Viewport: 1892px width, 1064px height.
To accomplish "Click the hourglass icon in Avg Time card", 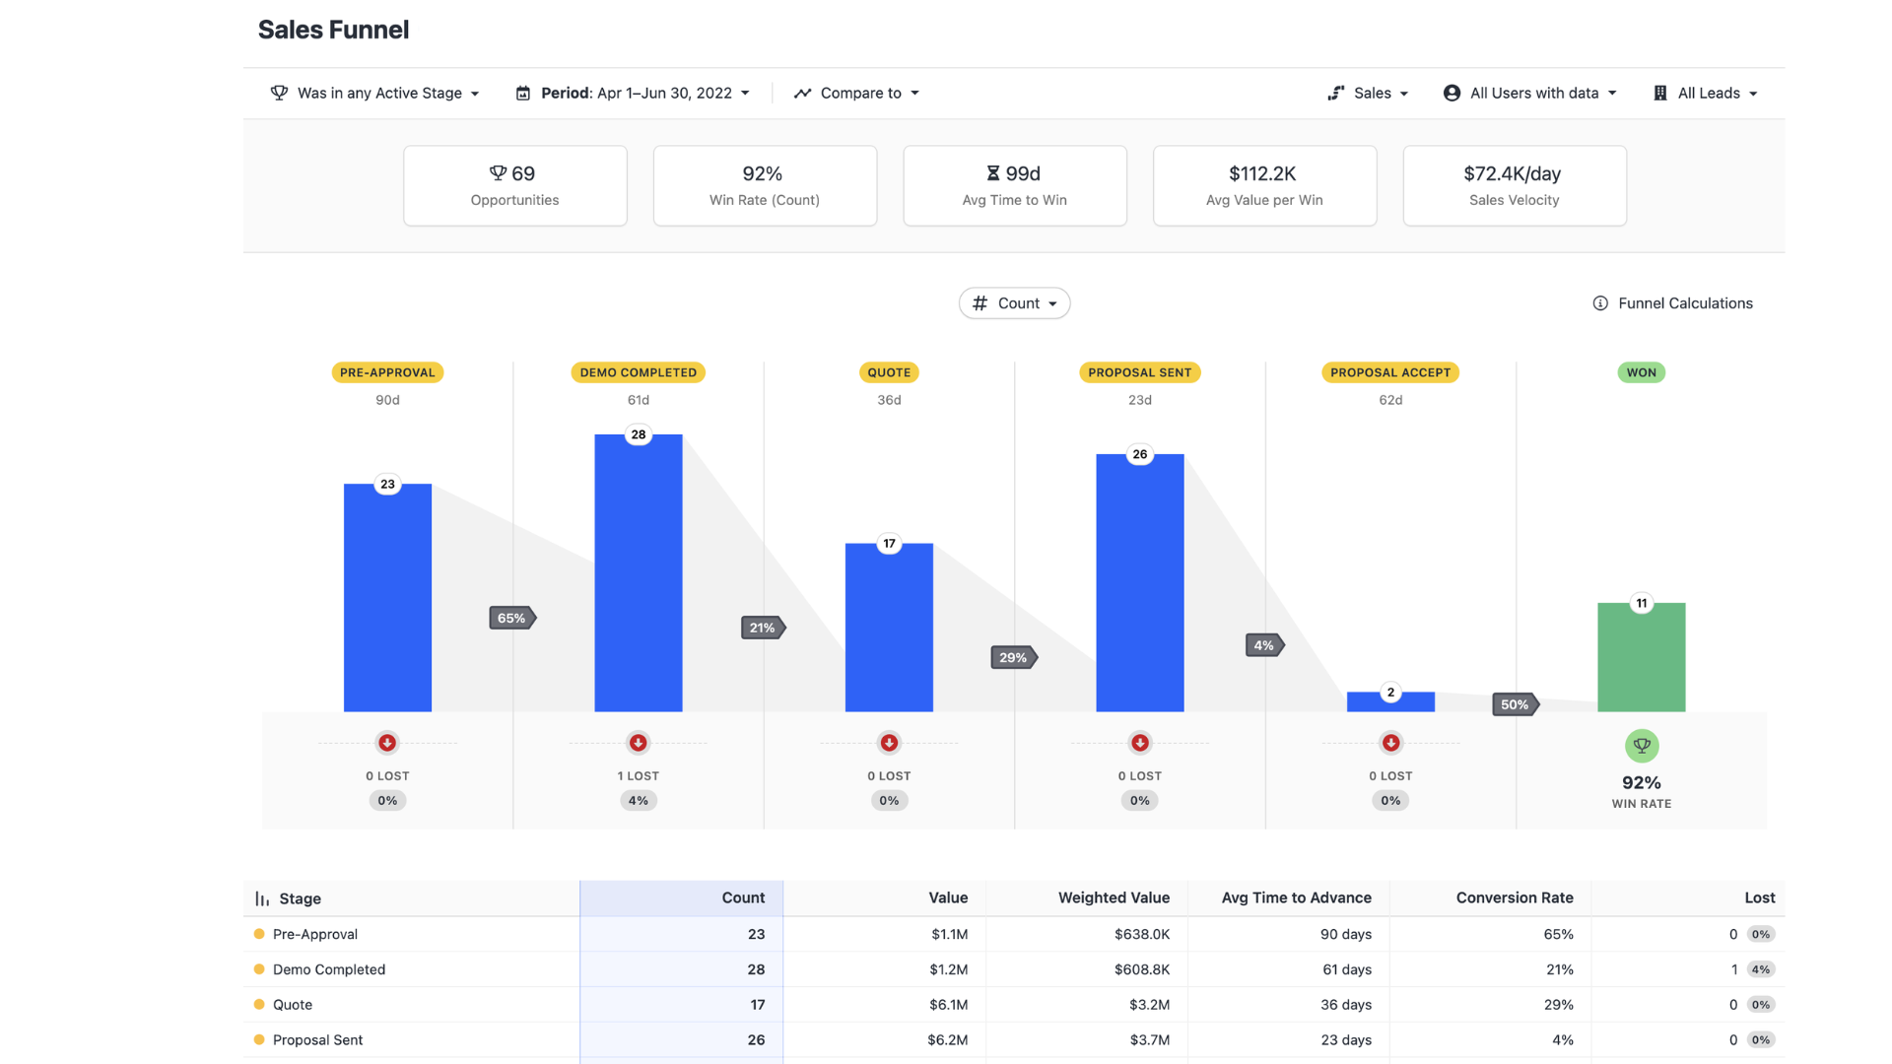I will coord(993,173).
